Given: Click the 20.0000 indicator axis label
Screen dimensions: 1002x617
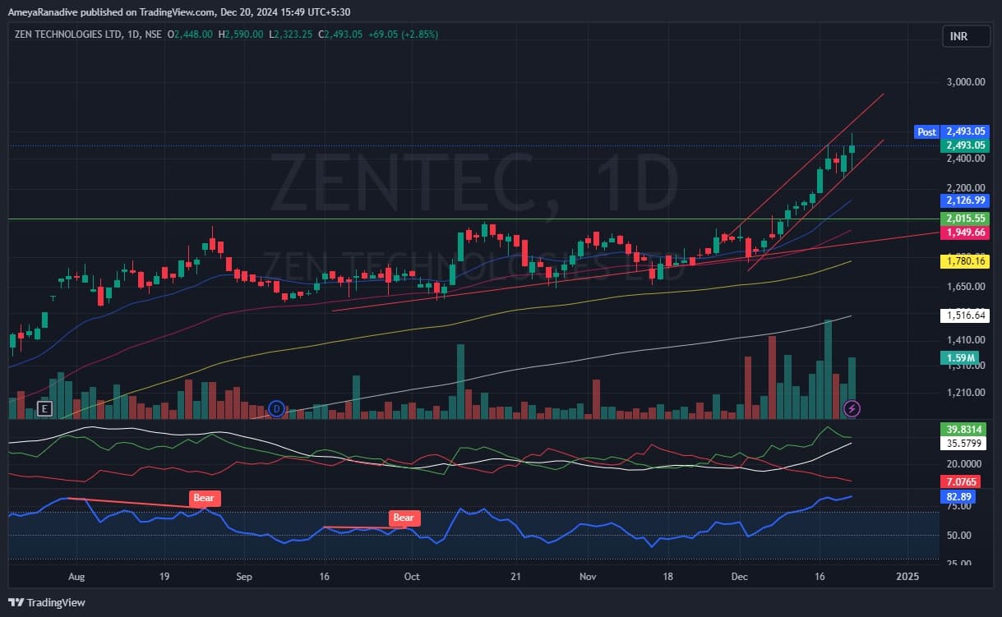Looking at the screenshot, I should pos(963,464).
